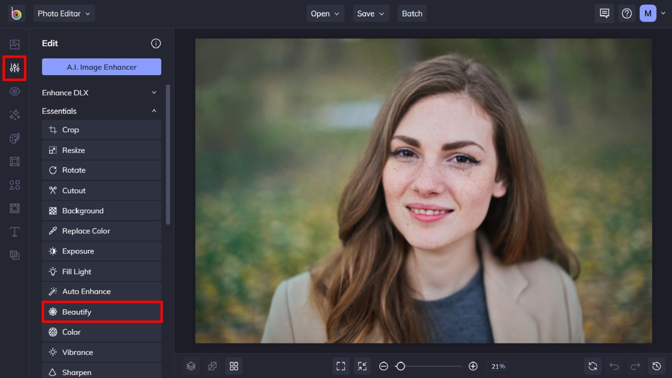
Task: Undo the last action
Action: point(615,366)
